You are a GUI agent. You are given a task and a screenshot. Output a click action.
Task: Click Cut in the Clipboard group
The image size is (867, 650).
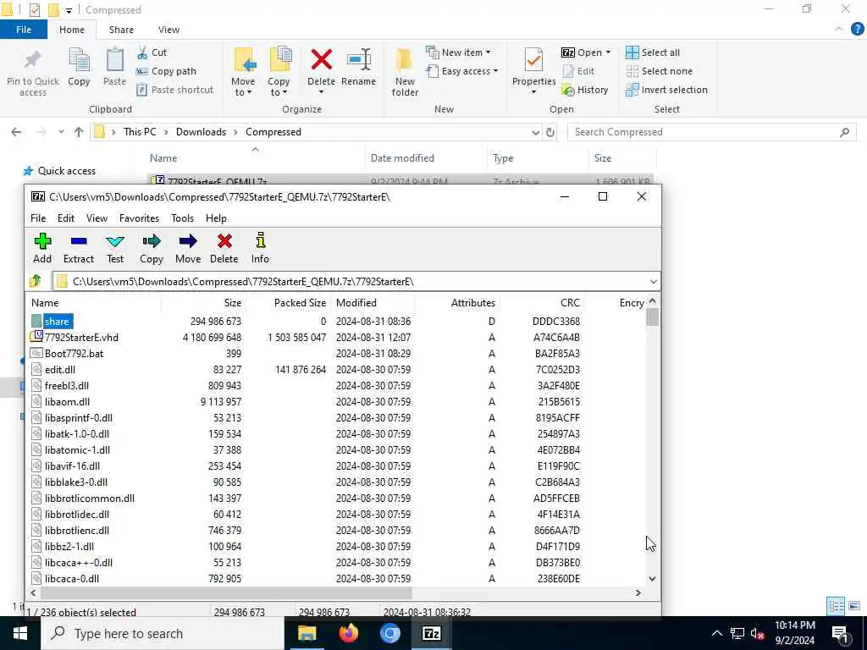[152, 52]
